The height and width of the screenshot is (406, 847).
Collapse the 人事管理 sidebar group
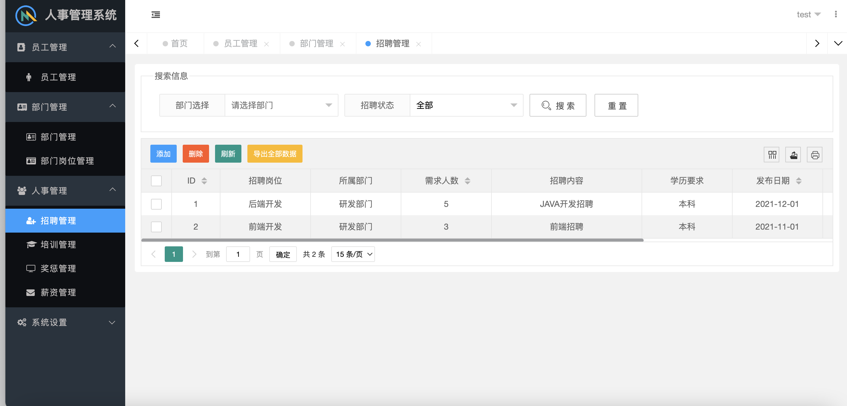(65, 190)
